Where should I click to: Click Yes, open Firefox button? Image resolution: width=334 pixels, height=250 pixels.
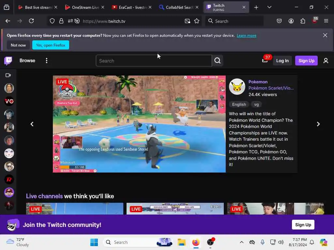coord(51,45)
